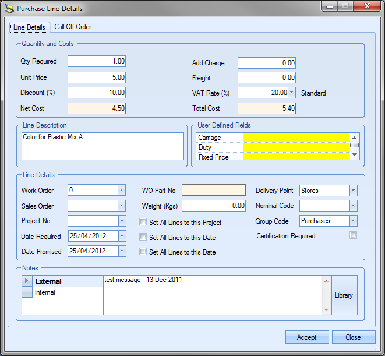Click the notes text scroll-down arrow
385x356 pixels.
(326, 310)
